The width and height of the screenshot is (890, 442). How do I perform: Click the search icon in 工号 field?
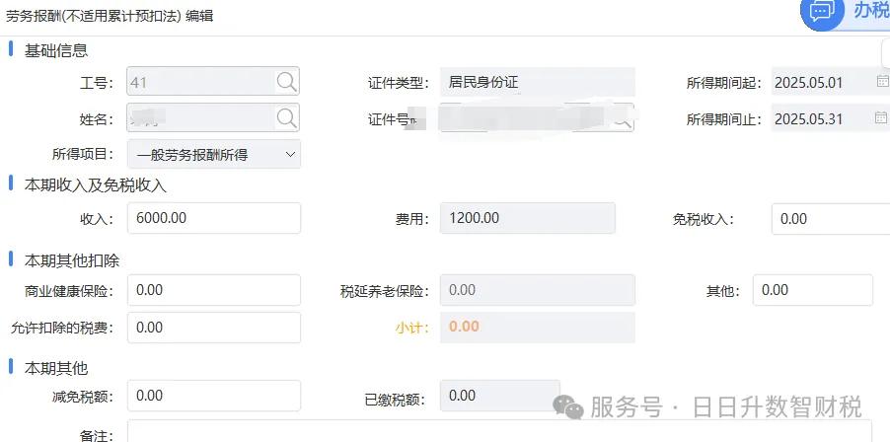click(286, 82)
